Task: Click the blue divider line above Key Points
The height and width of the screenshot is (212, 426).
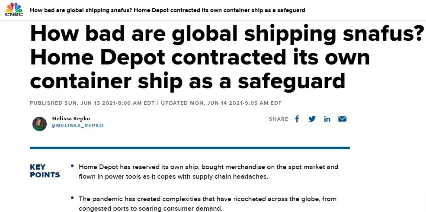Action: (x=189, y=148)
